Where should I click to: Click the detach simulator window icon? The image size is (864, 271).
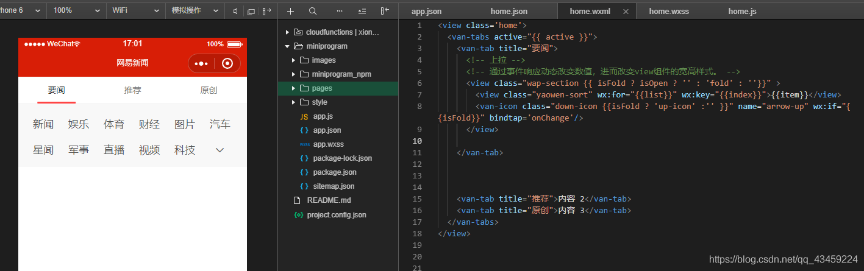click(251, 11)
